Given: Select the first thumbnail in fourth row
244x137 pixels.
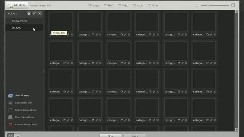Looking at the screenshot, I should click(x=61, y=108).
